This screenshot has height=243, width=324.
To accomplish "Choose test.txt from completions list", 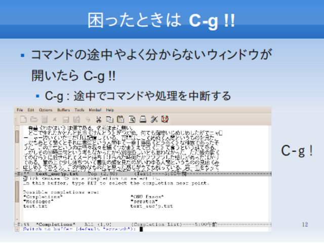I will click(x=35, y=206).
